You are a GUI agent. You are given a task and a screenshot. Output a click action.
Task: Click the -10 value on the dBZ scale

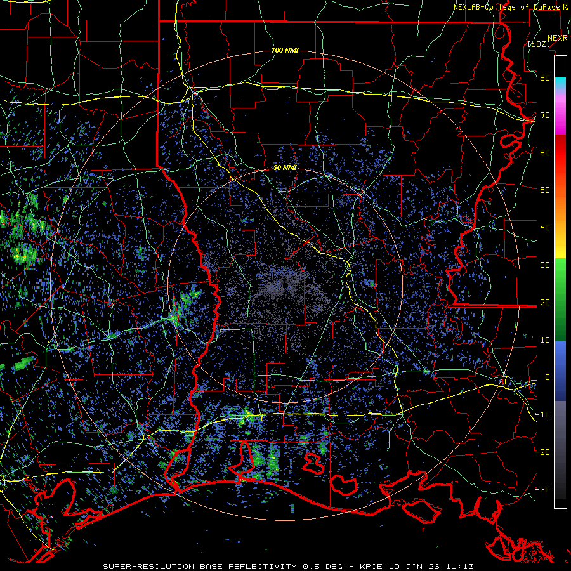pyautogui.click(x=542, y=415)
